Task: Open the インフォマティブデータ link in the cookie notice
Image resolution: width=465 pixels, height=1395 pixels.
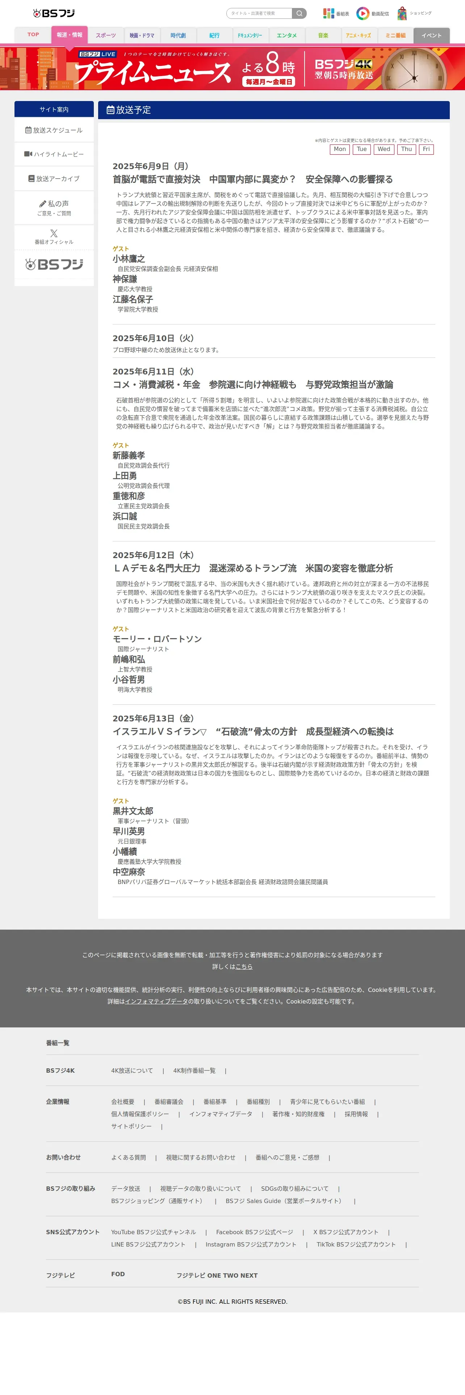Action: coord(156,1001)
